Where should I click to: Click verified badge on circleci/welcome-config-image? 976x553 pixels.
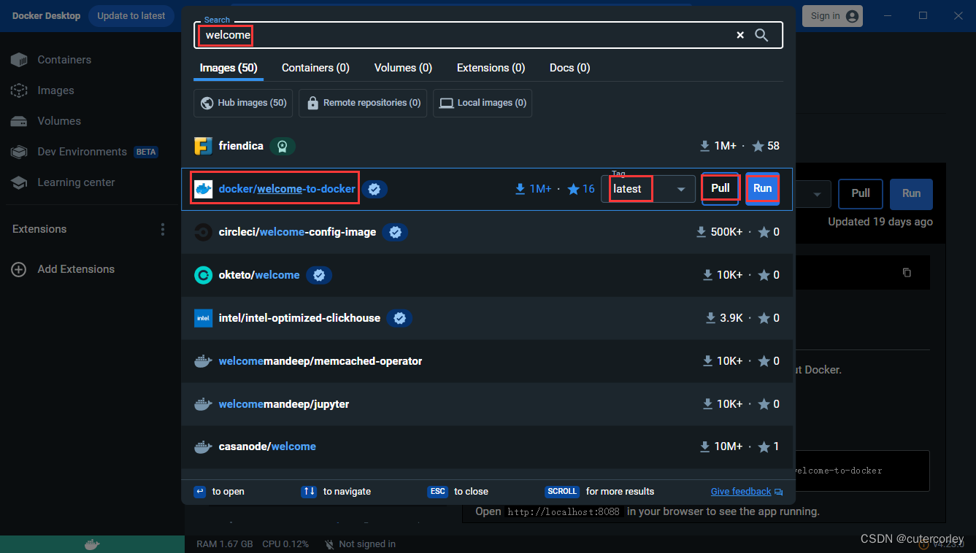pos(395,232)
